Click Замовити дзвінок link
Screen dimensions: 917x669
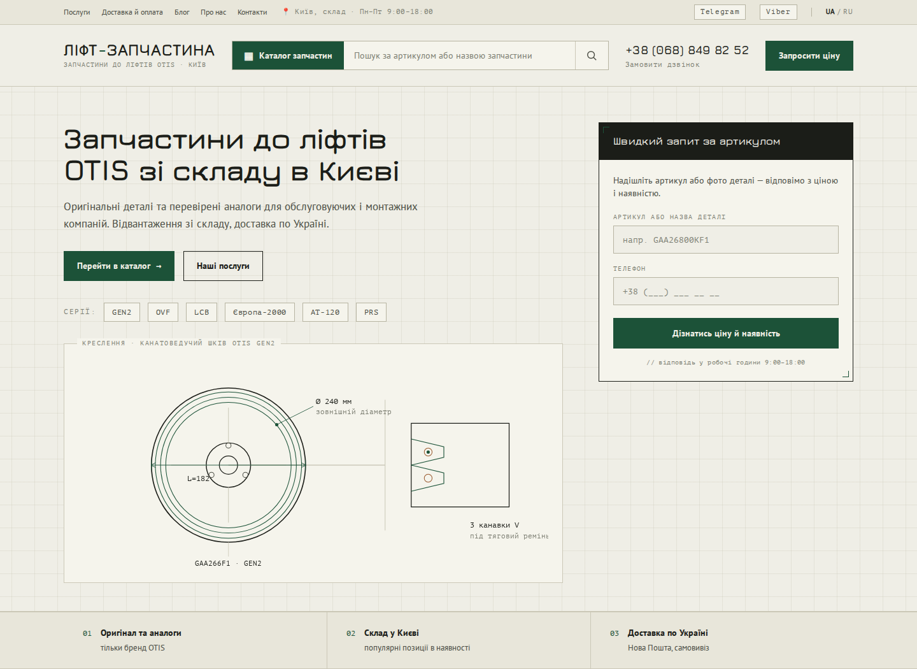[662, 64]
